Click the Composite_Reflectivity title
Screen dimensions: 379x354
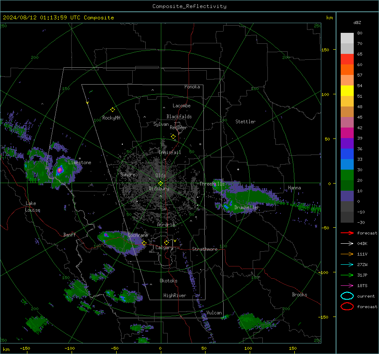point(189,6)
